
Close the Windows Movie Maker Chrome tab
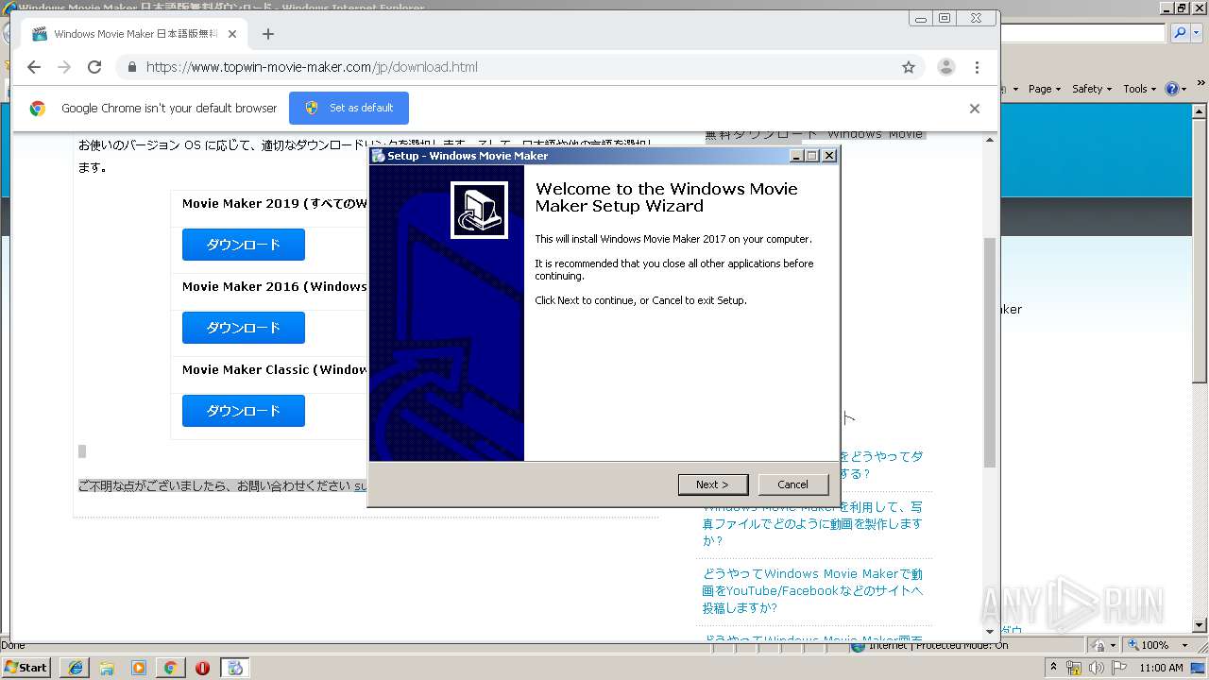[232, 34]
